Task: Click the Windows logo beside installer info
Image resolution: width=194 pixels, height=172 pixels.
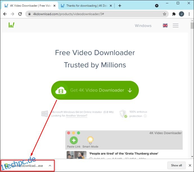Action: [x=45, y=114]
